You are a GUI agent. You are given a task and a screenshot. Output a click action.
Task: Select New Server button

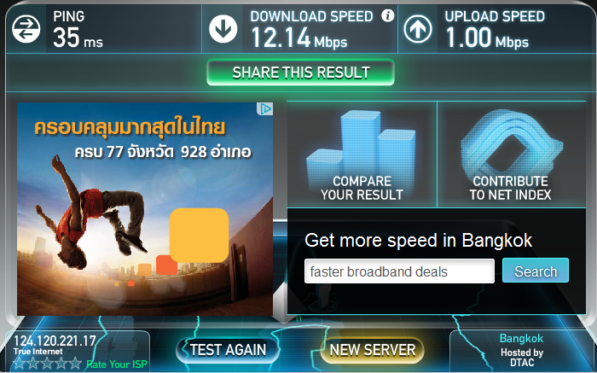(x=373, y=350)
